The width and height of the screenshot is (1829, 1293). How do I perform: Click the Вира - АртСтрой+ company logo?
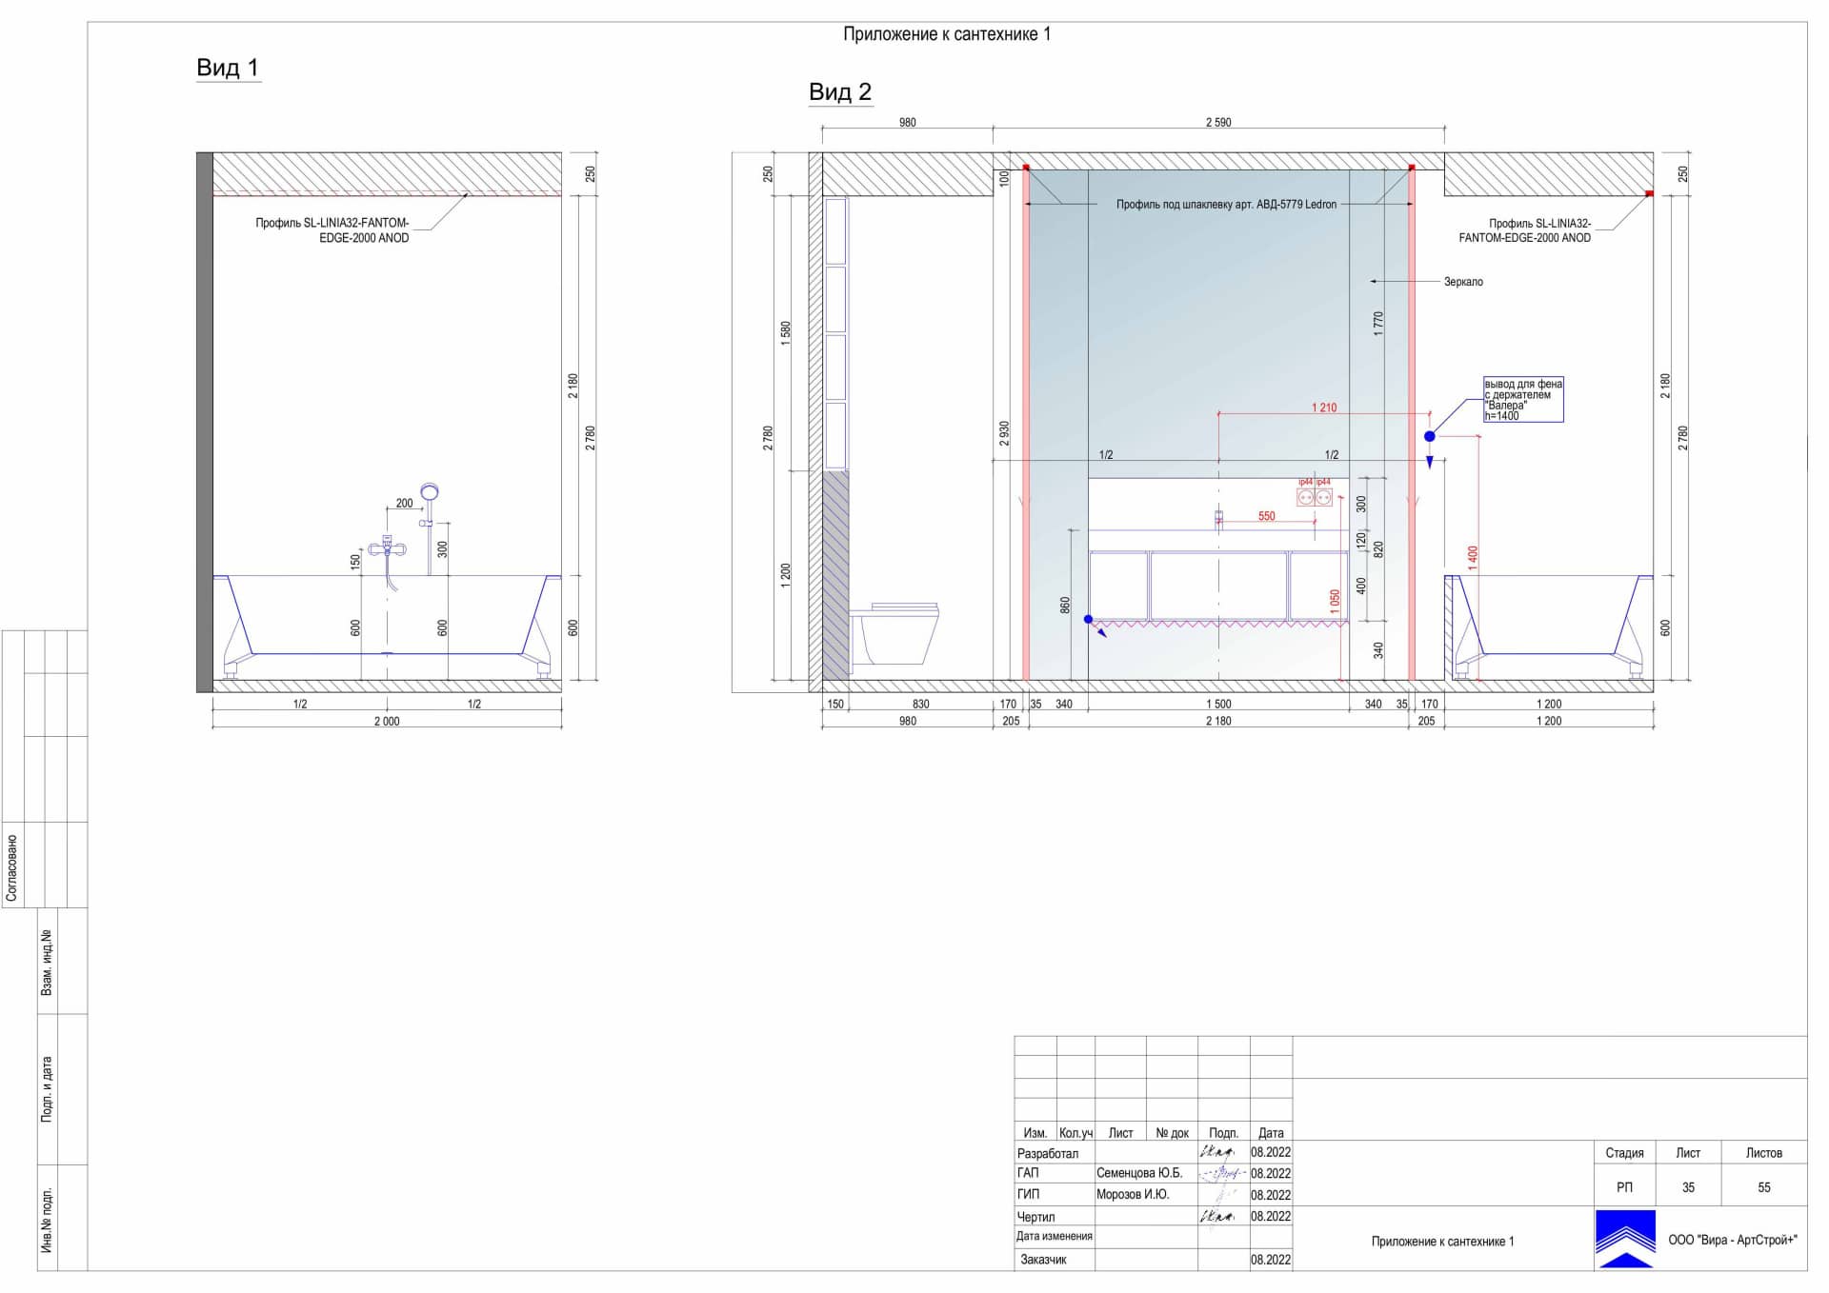click(x=1625, y=1239)
